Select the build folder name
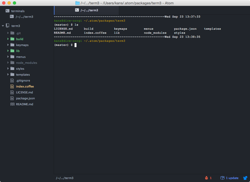Viewport: 250px width, 182px height. coord(20,39)
